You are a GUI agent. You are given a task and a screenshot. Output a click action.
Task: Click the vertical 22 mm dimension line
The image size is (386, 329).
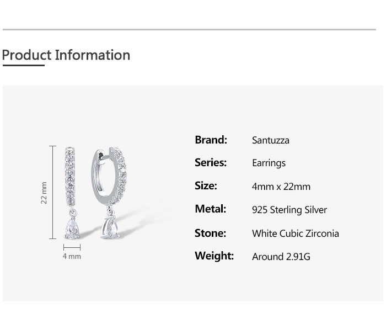click(x=53, y=193)
